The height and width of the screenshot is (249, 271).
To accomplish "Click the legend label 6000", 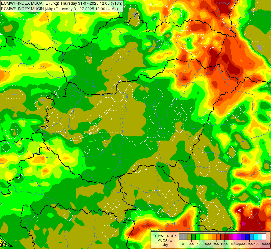I will [266, 244].
